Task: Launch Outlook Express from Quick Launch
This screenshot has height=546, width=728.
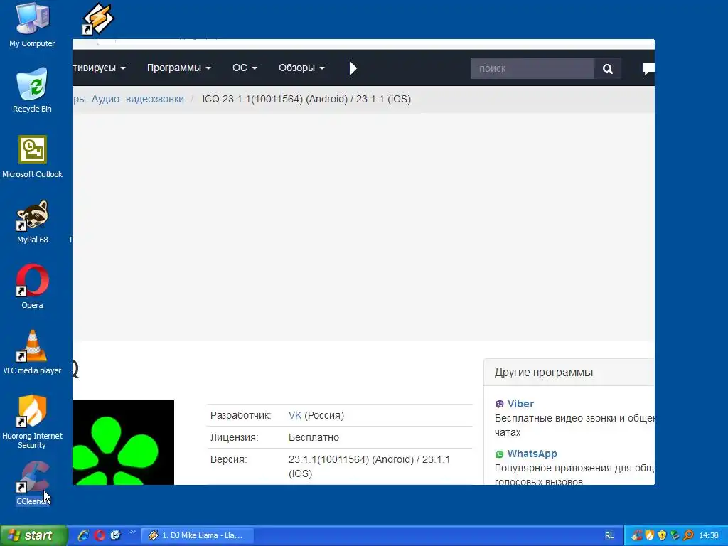Action: click(x=115, y=535)
